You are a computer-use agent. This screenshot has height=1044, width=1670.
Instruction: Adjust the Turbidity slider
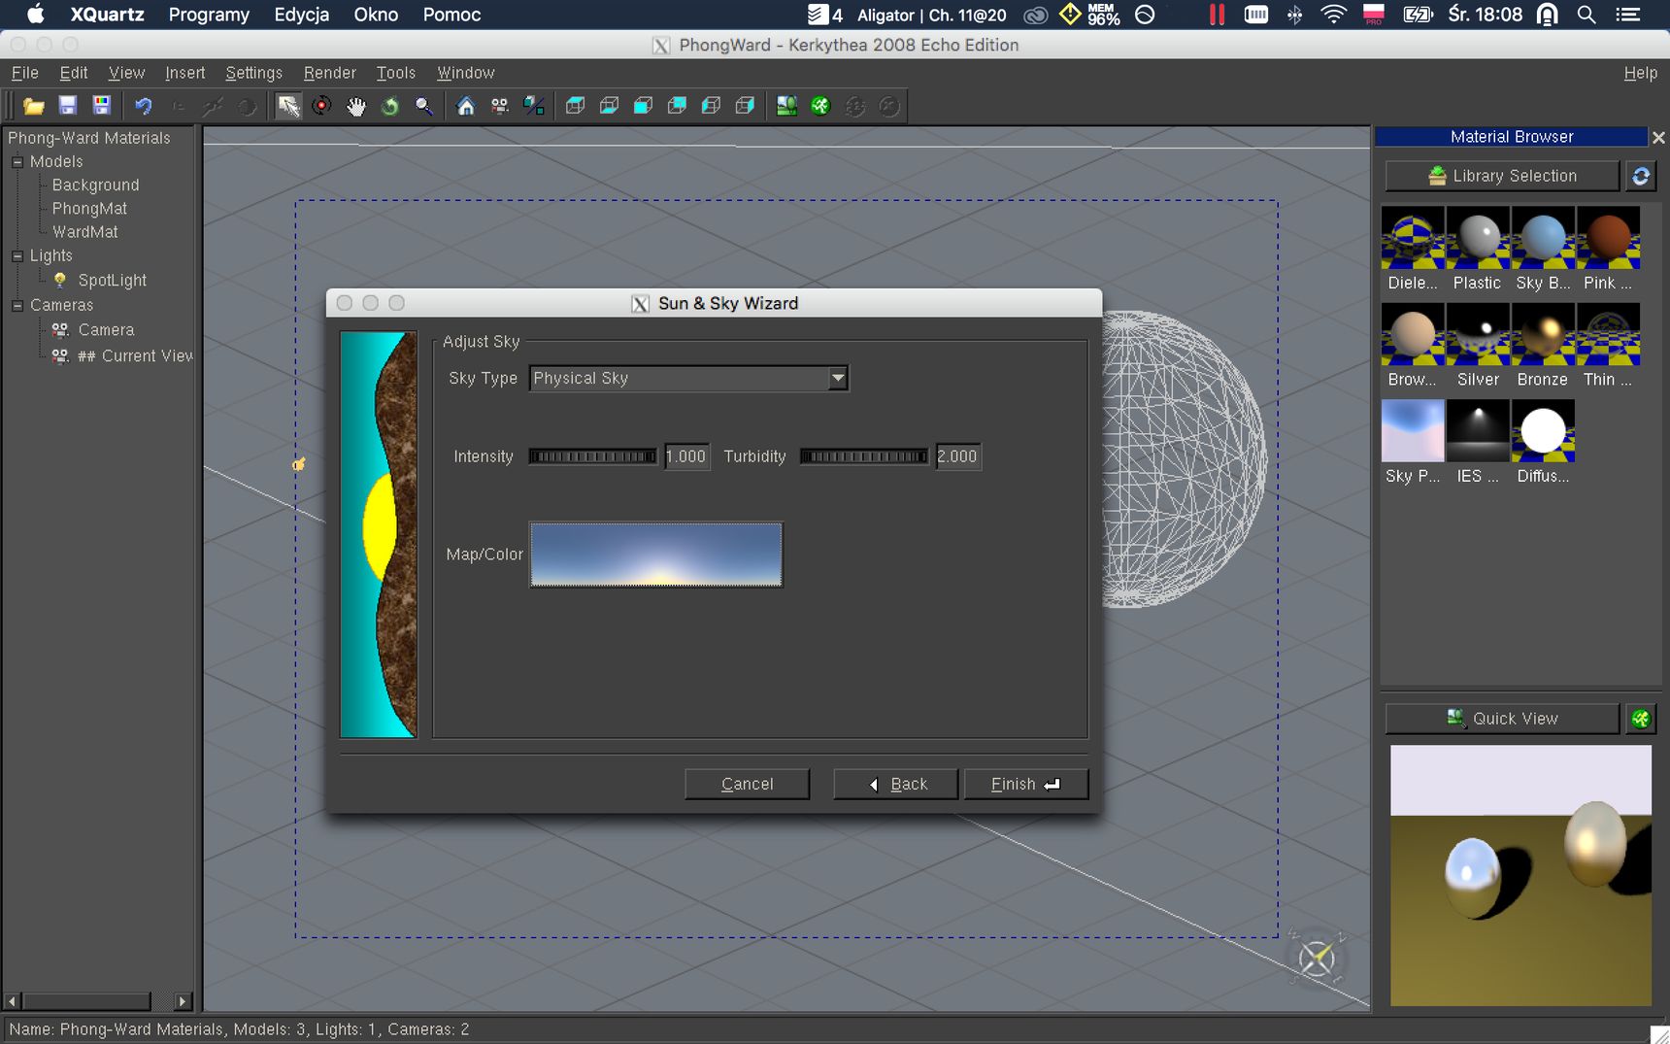click(864, 456)
